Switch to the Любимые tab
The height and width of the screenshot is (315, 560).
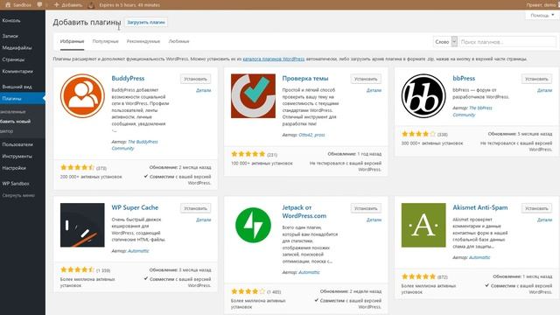click(178, 41)
